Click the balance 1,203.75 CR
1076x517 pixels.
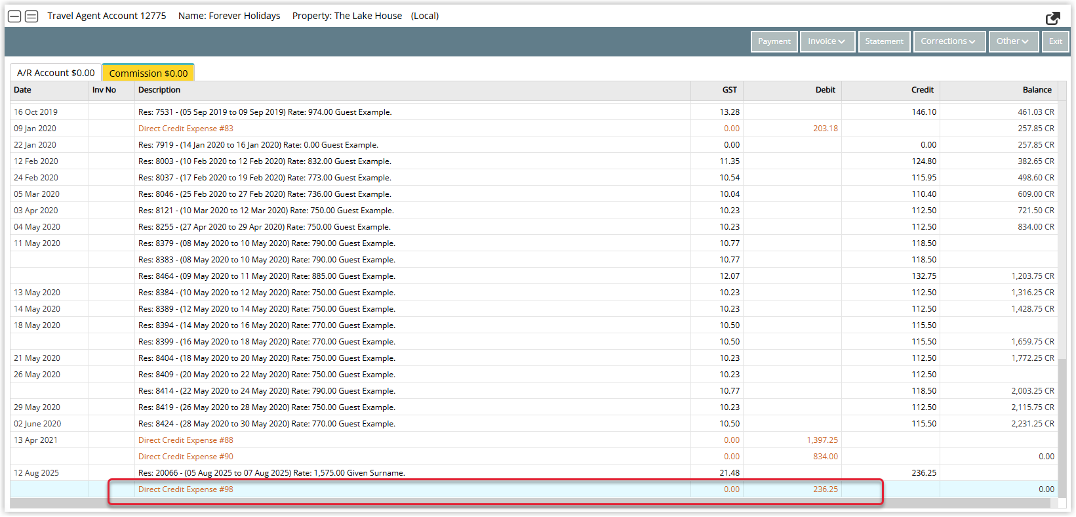(1033, 276)
